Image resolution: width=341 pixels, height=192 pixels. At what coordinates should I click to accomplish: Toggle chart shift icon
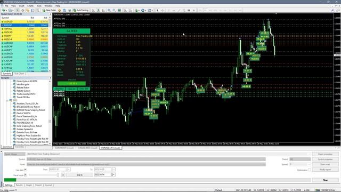(131, 10)
